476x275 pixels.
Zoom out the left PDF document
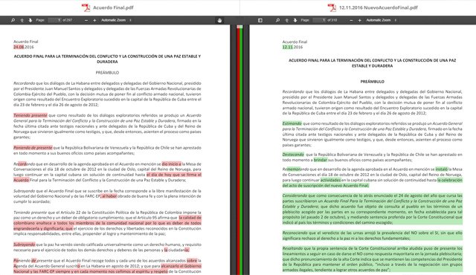tap(86, 20)
